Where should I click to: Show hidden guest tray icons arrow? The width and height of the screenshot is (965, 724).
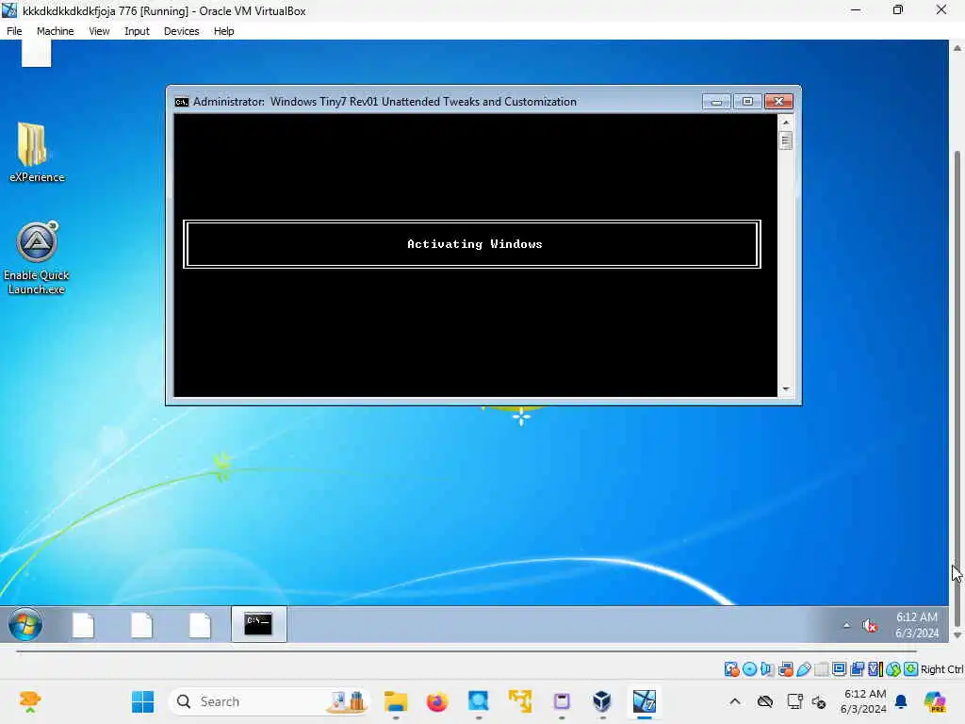[x=846, y=626]
